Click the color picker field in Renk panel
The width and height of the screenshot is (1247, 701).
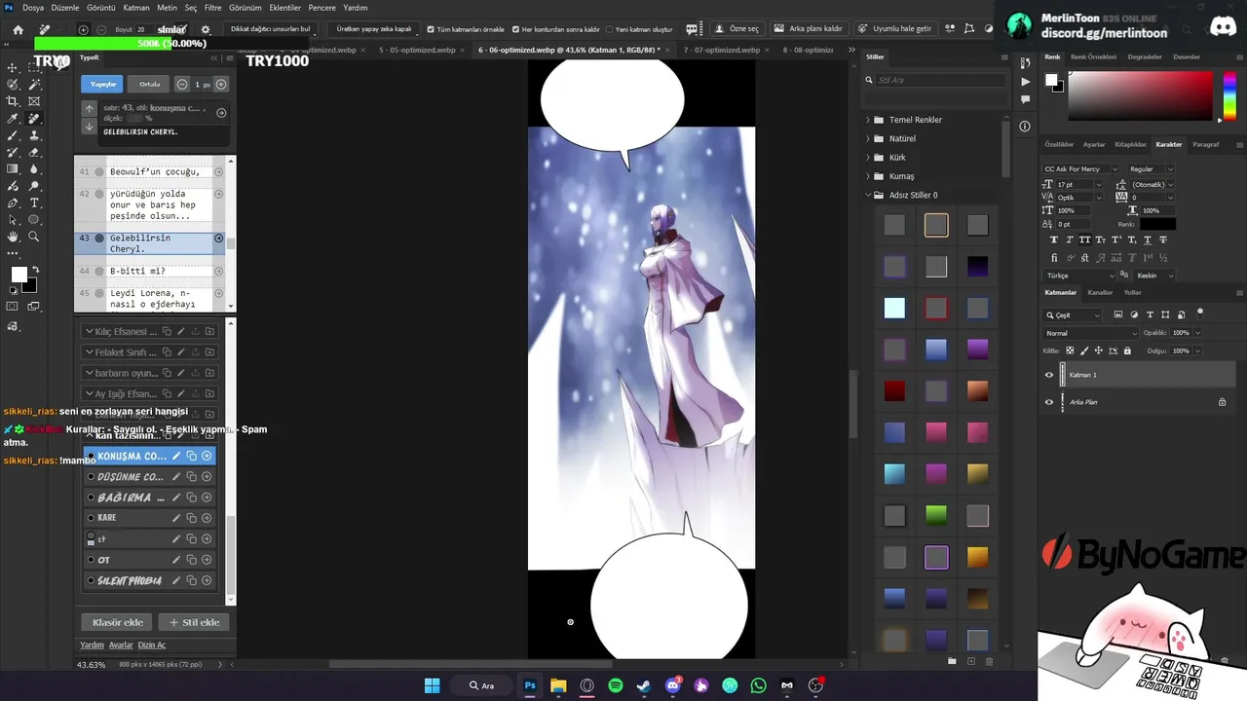[x=1140, y=96]
